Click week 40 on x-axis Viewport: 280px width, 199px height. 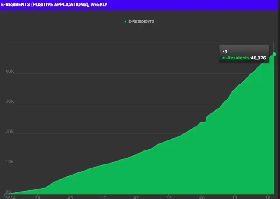tap(202, 197)
